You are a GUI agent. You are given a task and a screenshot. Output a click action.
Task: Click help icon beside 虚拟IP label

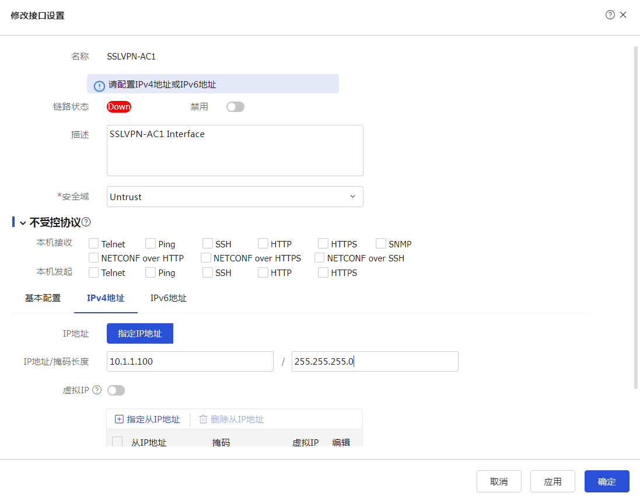point(97,390)
